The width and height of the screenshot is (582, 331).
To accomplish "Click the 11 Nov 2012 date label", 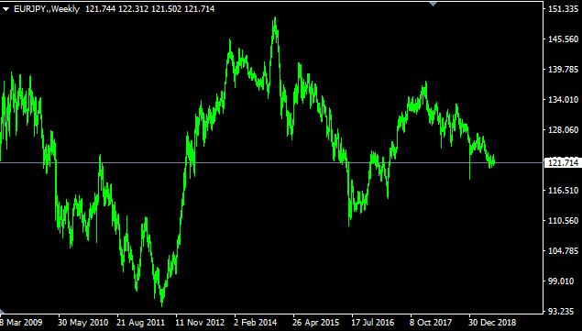I will 200,323.
